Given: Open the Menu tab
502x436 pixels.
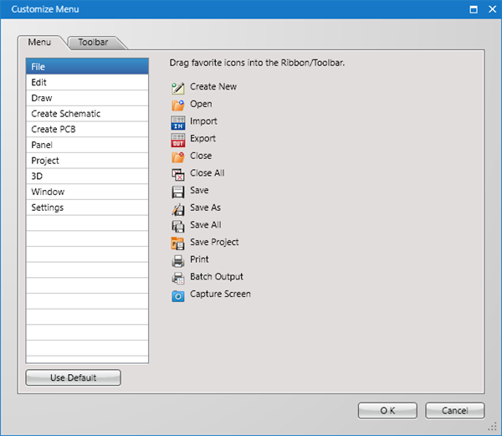Looking at the screenshot, I should coord(39,42).
